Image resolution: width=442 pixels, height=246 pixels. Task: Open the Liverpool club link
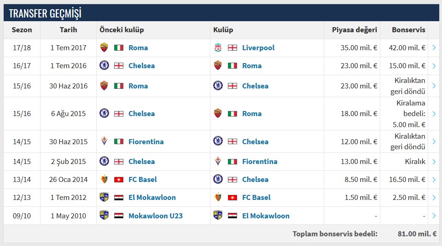(x=258, y=47)
